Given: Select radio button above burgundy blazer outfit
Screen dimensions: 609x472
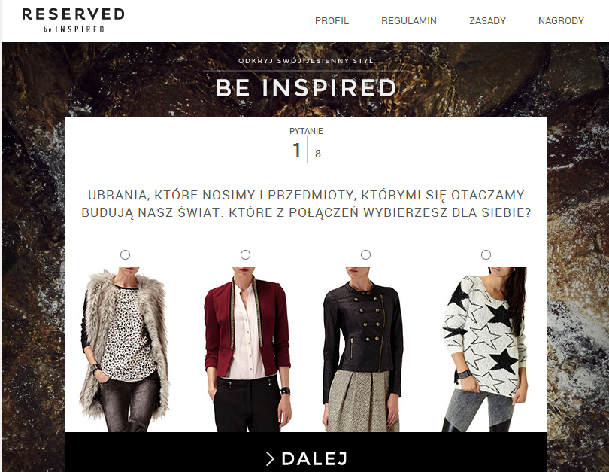Looking at the screenshot, I should [x=245, y=254].
